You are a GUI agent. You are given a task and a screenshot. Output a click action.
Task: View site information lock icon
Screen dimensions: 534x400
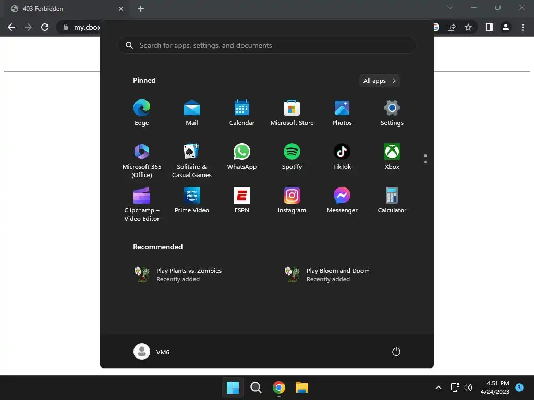[x=66, y=27]
